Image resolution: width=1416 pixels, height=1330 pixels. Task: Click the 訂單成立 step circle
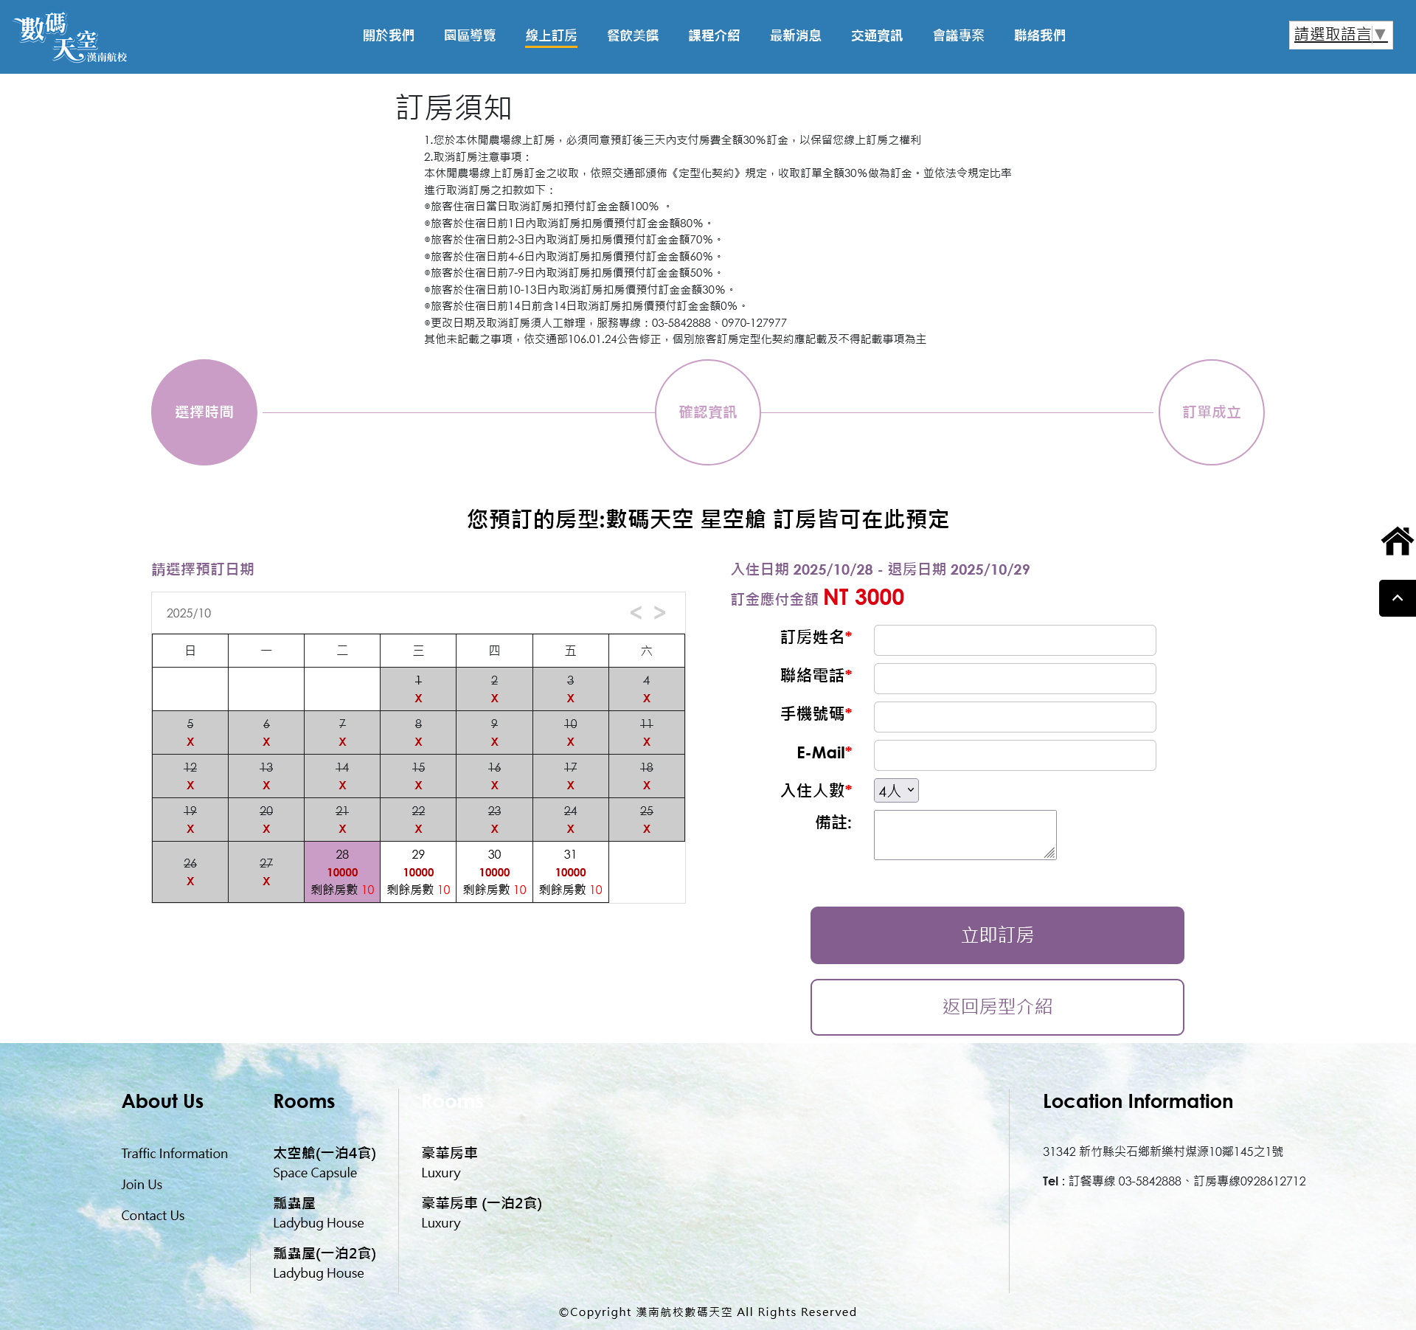[x=1212, y=412]
